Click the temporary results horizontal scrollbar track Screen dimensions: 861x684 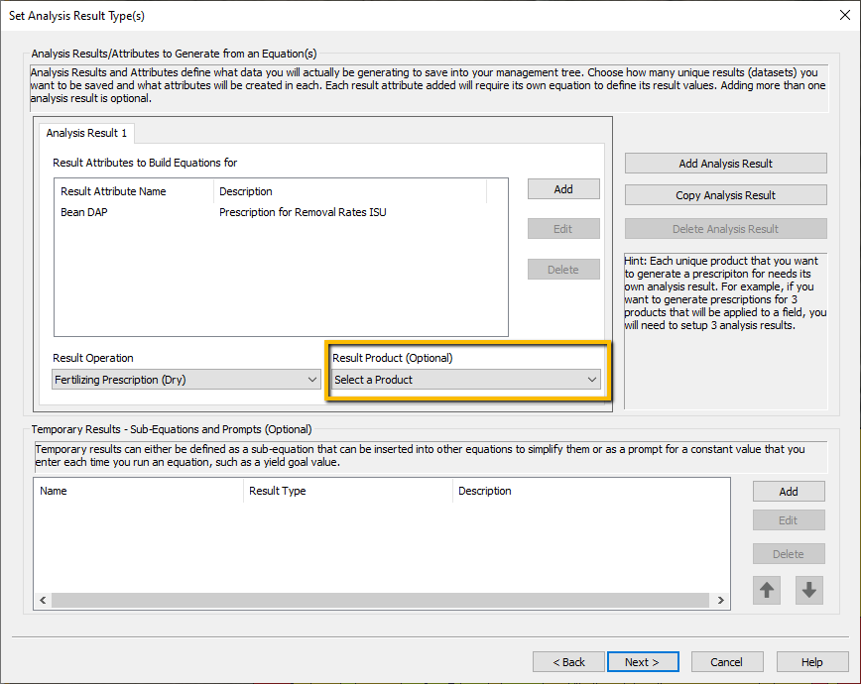(380, 600)
